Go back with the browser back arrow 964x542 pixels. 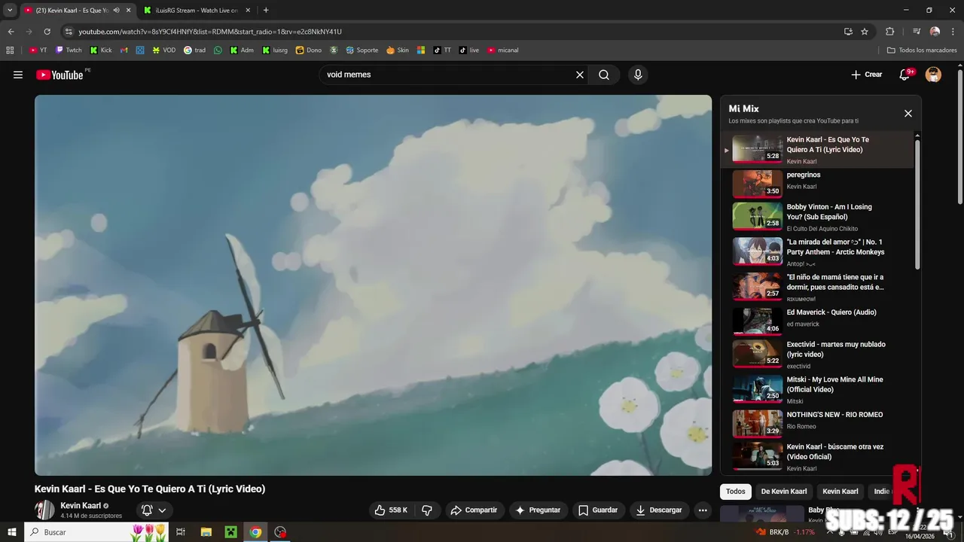click(x=11, y=32)
